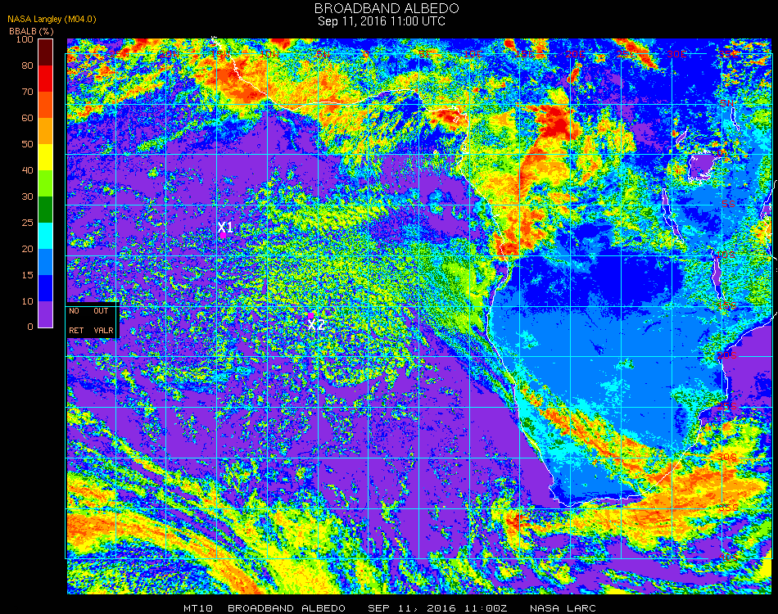Click the '60' value on the scale

point(27,118)
